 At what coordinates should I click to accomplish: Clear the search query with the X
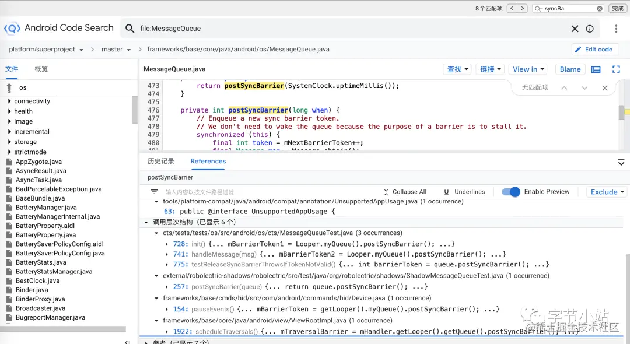pyautogui.click(x=575, y=29)
